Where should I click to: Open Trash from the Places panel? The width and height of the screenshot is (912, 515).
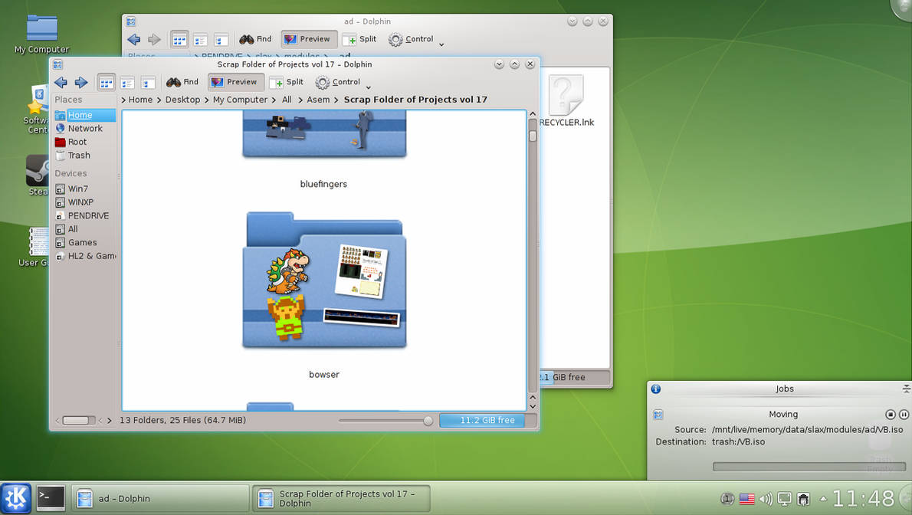tap(85, 156)
